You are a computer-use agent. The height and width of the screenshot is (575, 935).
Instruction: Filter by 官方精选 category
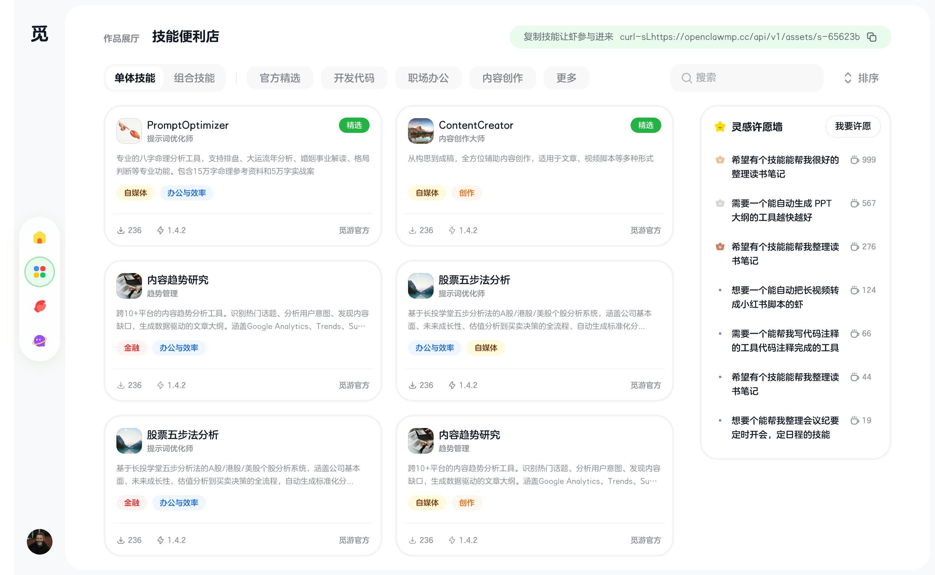[280, 78]
